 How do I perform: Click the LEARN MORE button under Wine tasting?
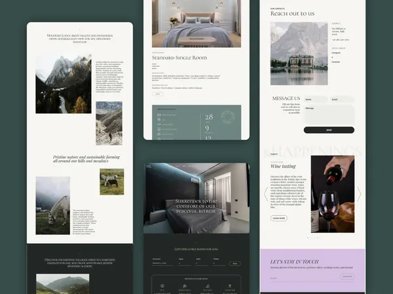coord(279,218)
